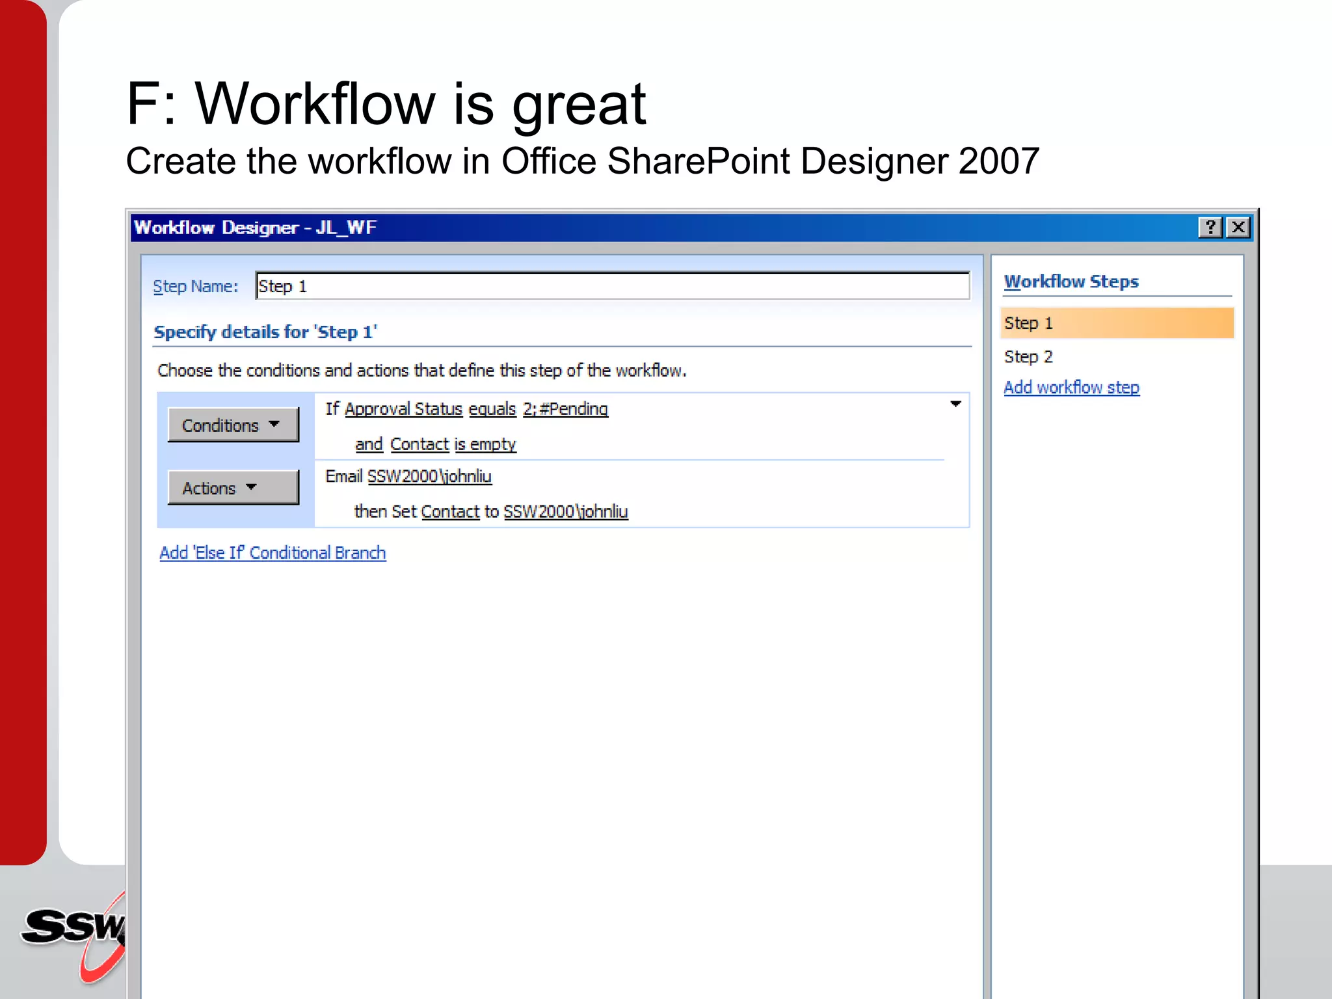1332x999 pixels.
Task: Click the 'Choose the conditions and actions' instruction text
Action: click(x=422, y=371)
